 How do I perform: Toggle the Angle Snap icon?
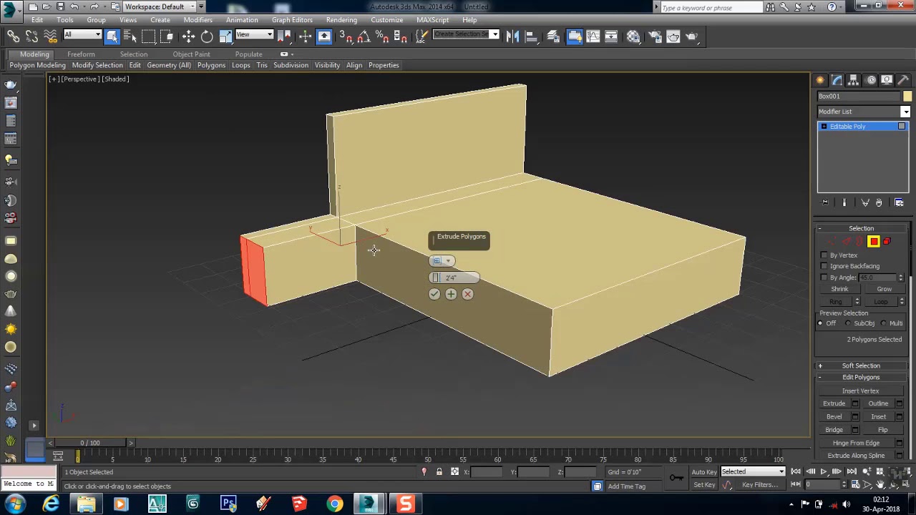363,36
